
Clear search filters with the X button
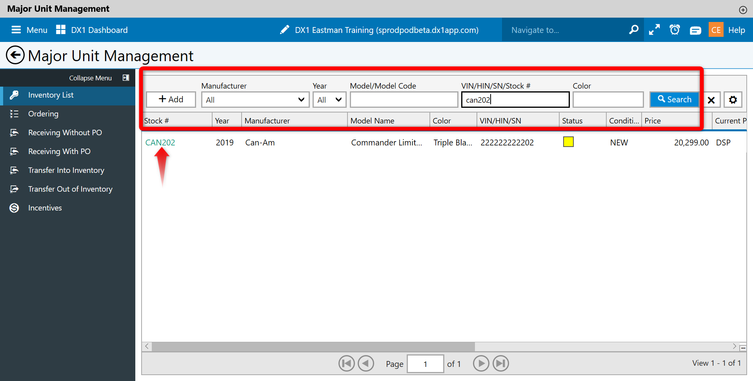pyautogui.click(x=711, y=100)
